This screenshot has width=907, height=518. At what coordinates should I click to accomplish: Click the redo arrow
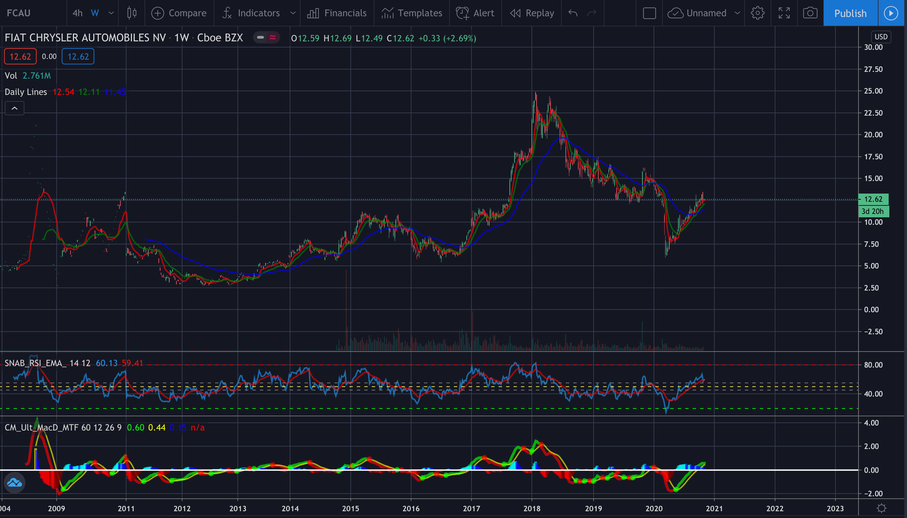pyautogui.click(x=592, y=13)
